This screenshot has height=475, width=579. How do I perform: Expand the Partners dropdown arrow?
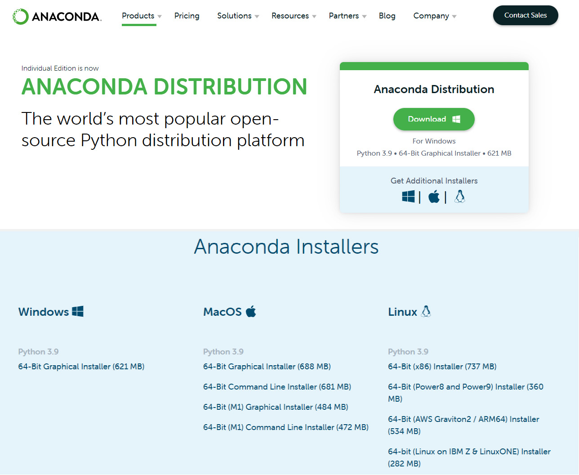pyautogui.click(x=364, y=17)
